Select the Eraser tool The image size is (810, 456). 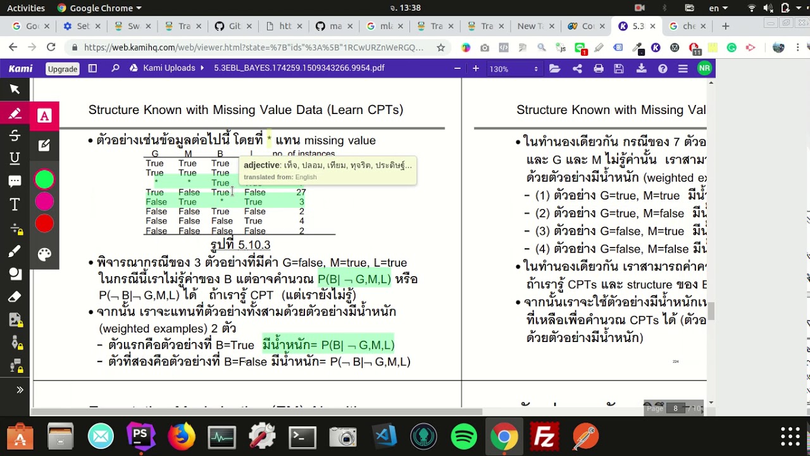point(15,297)
